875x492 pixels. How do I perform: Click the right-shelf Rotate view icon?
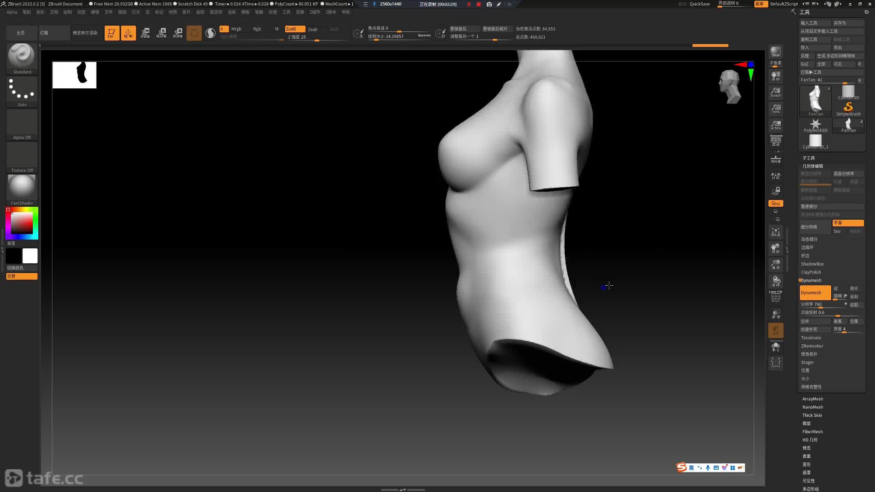776,281
